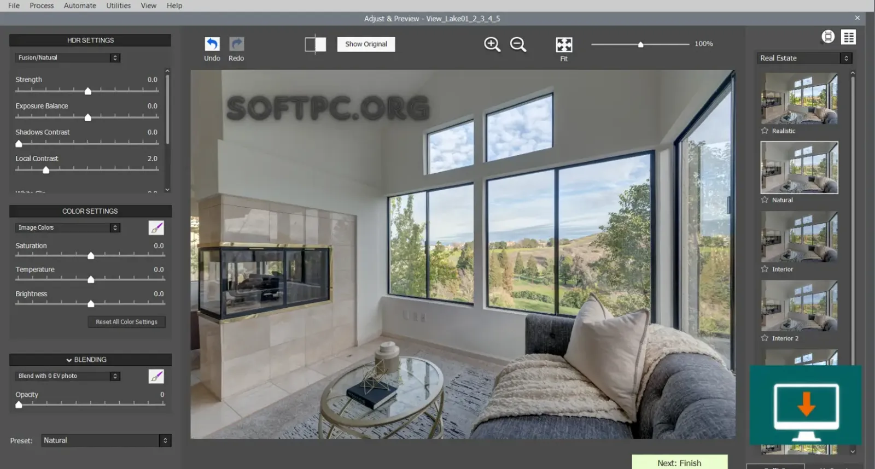This screenshot has width=875, height=469.
Task: Adjust the zoom level slider
Action: pos(640,44)
